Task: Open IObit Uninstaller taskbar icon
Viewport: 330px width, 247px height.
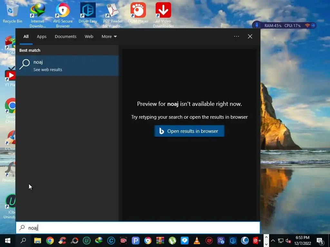Action: [x=86, y=241]
